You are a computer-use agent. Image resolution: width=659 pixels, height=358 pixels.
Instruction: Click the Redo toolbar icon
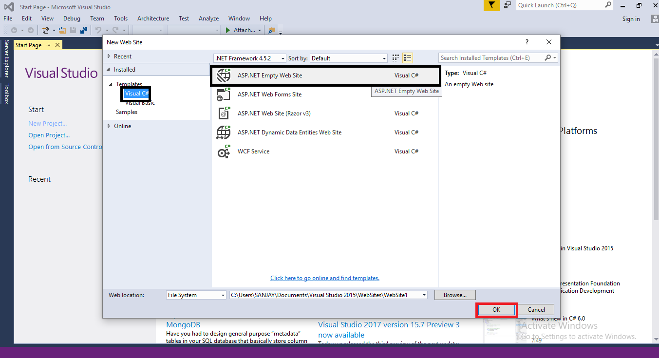coord(116,30)
